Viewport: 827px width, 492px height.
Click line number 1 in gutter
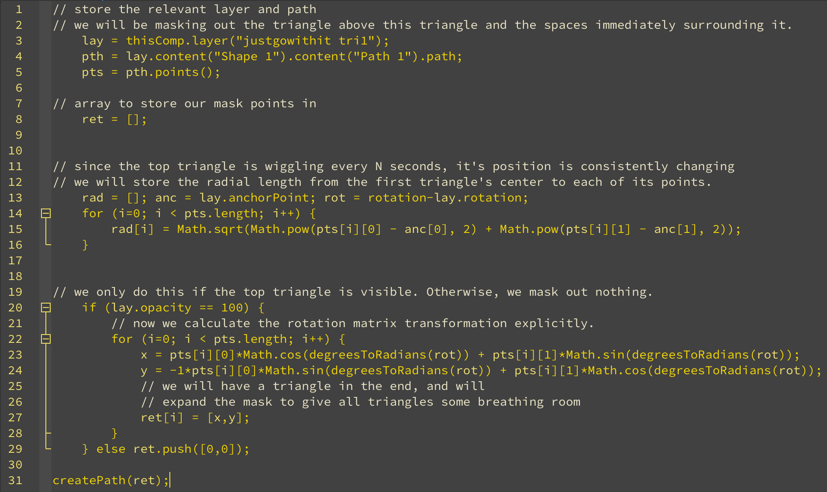click(x=19, y=9)
